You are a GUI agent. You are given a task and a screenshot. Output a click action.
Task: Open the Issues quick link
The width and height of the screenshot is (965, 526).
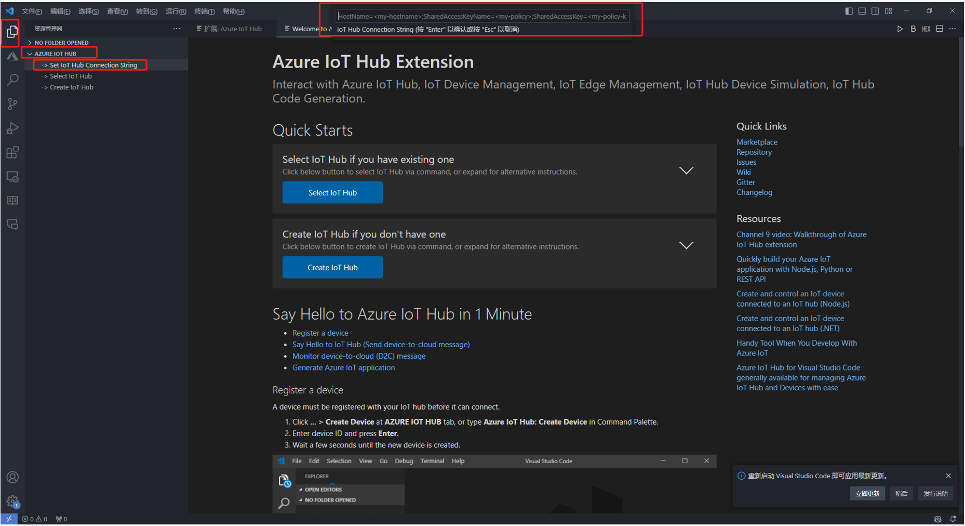tap(746, 162)
